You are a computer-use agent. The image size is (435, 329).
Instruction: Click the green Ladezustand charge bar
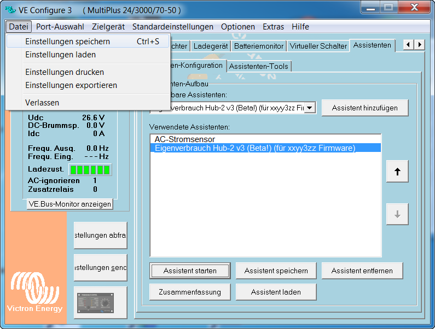pyautogui.click(x=90, y=169)
